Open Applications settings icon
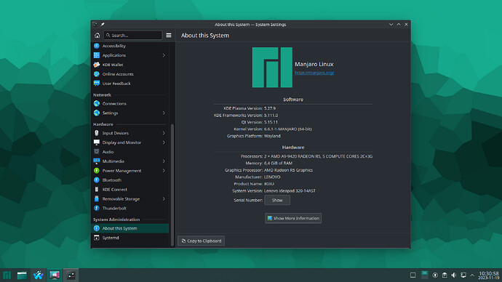 click(96, 55)
